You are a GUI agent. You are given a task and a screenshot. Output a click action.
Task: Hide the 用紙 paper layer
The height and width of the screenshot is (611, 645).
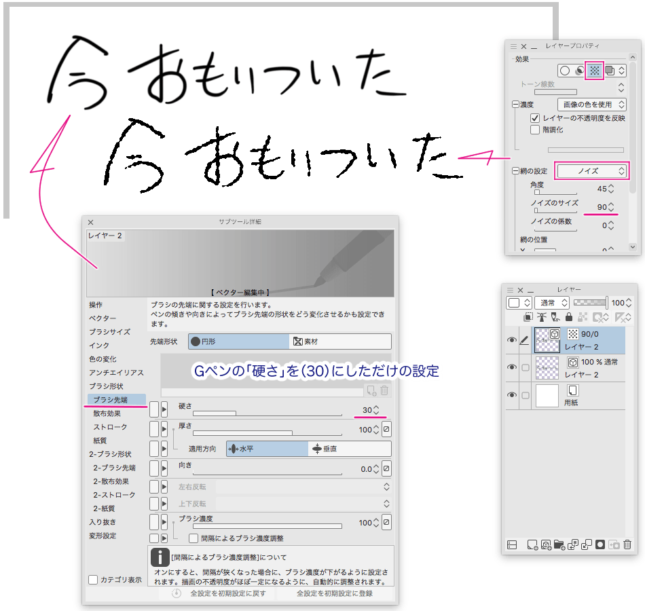pyautogui.click(x=512, y=395)
